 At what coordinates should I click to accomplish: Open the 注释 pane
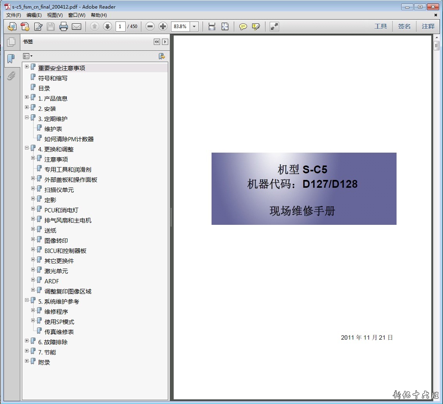click(428, 27)
